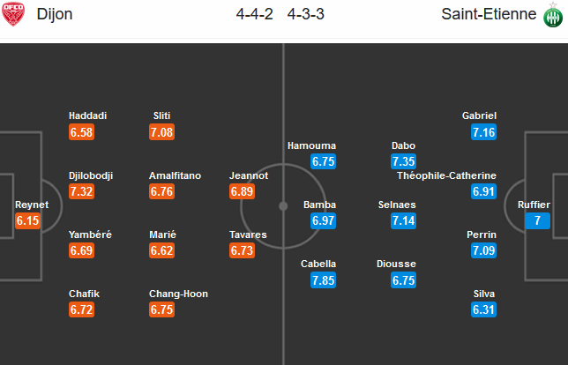568x365 pixels.
Task: Click Silva's 6.31 rating badge
Action: point(484,310)
